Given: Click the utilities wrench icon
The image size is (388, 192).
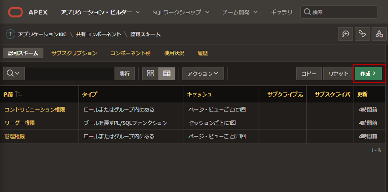Looking at the screenshot, I should point(362,34).
